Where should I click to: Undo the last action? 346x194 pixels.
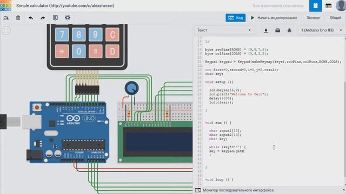pyautogui.click(x=31, y=18)
